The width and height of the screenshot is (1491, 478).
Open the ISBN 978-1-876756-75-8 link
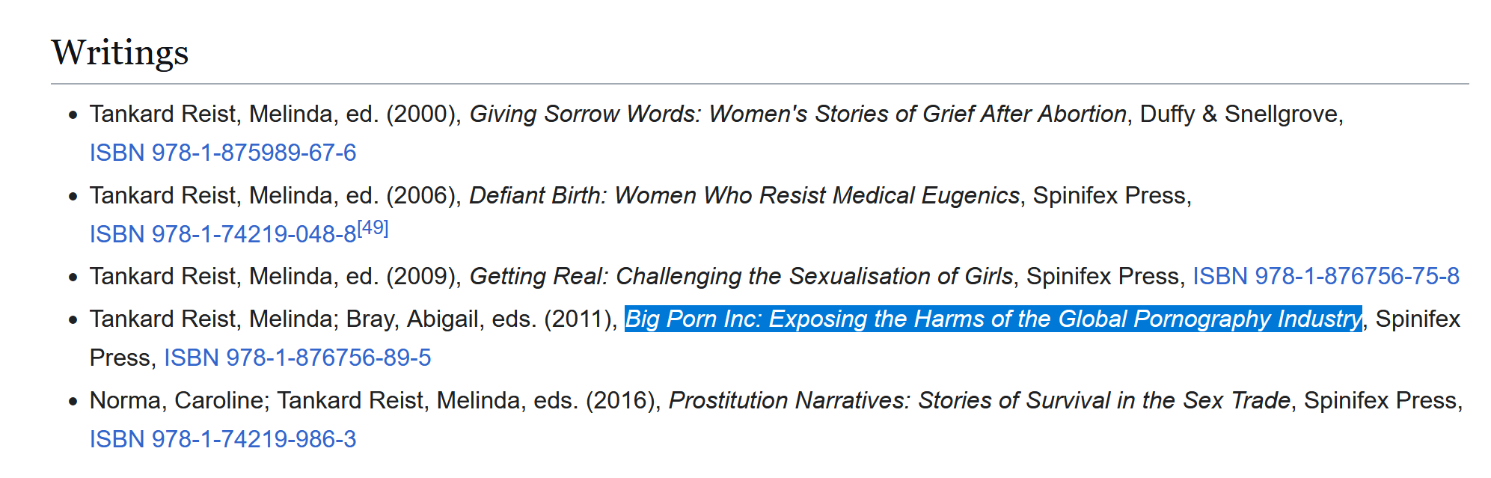1326,276
